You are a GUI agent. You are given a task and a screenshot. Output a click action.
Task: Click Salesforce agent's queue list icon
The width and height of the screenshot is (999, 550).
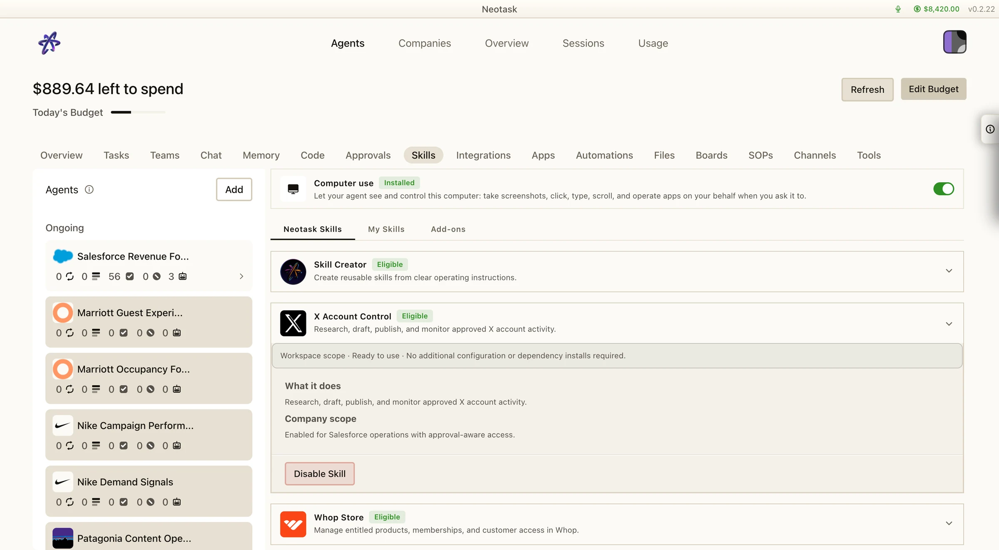point(96,276)
